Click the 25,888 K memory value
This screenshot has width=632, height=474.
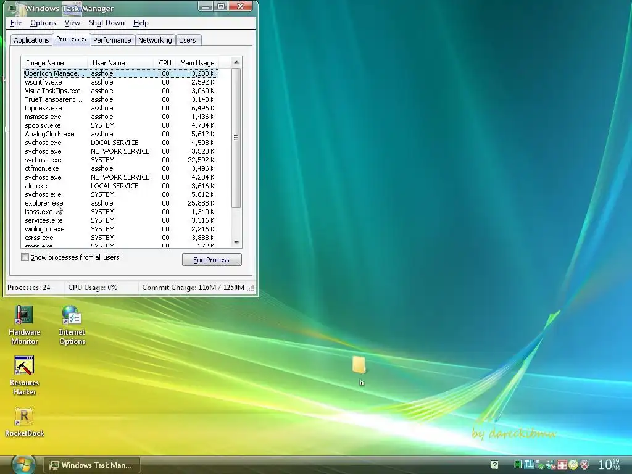click(x=201, y=203)
